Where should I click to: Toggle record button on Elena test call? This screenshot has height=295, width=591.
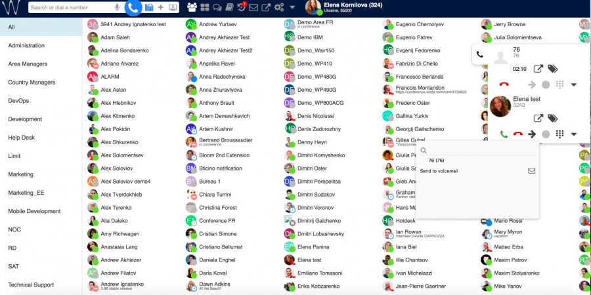click(545, 134)
